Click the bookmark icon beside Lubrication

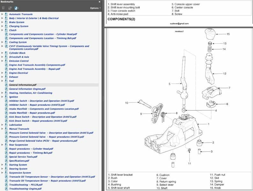click(6, 125)
